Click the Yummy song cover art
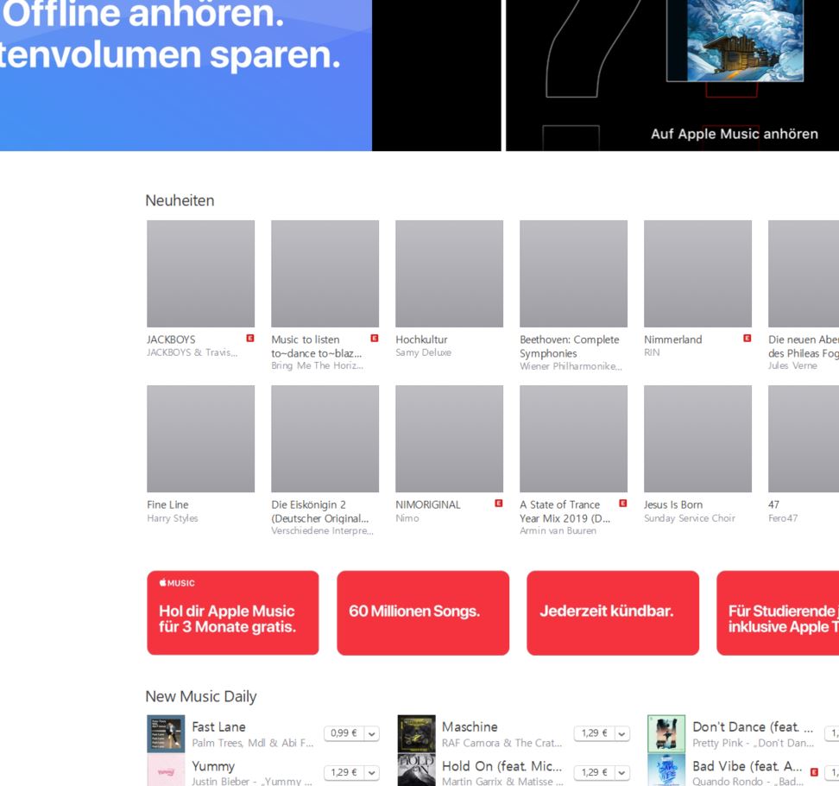839x786 pixels. [166, 770]
